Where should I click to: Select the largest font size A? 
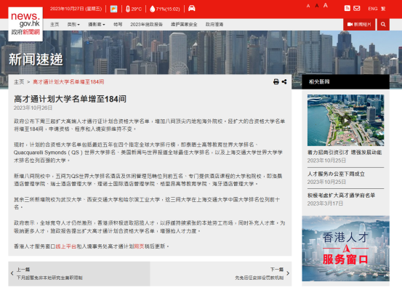[326, 5]
